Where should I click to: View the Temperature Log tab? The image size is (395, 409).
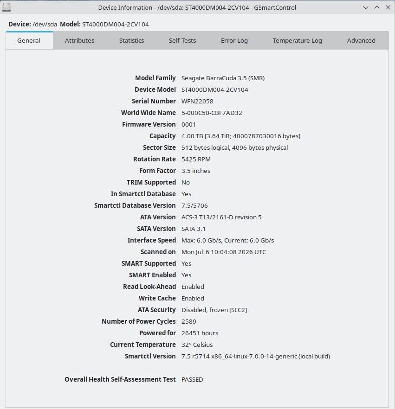pyautogui.click(x=298, y=40)
